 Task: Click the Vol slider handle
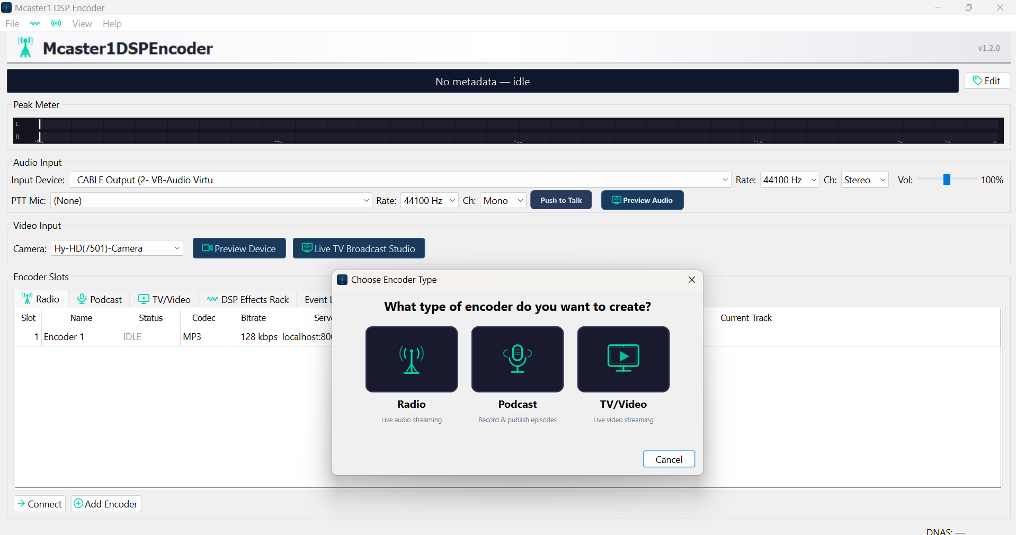(947, 180)
